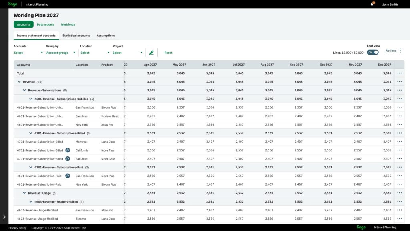The width and height of the screenshot is (410, 231).
Task: Toggle the Leaf view switch off
Action: 372,52
